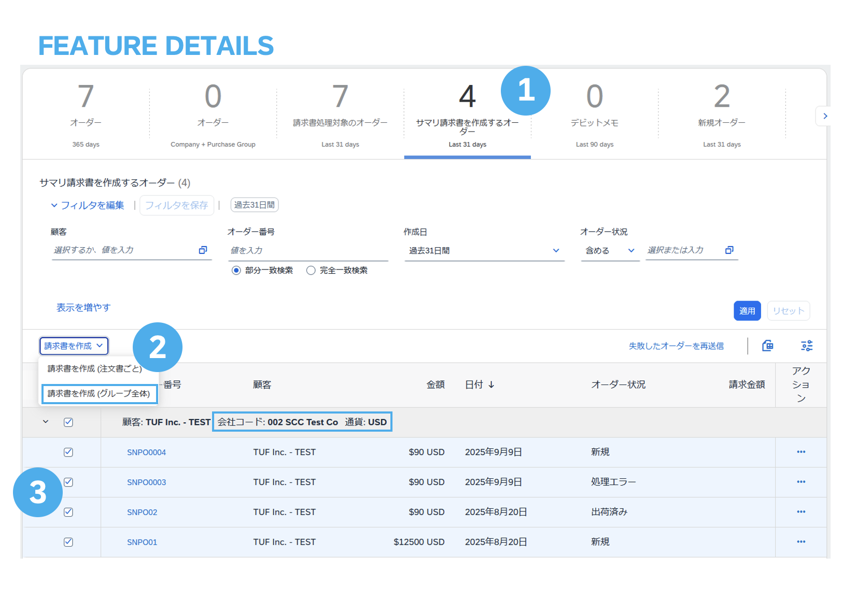Open value help icon for 顧客 field

[203, 250]
